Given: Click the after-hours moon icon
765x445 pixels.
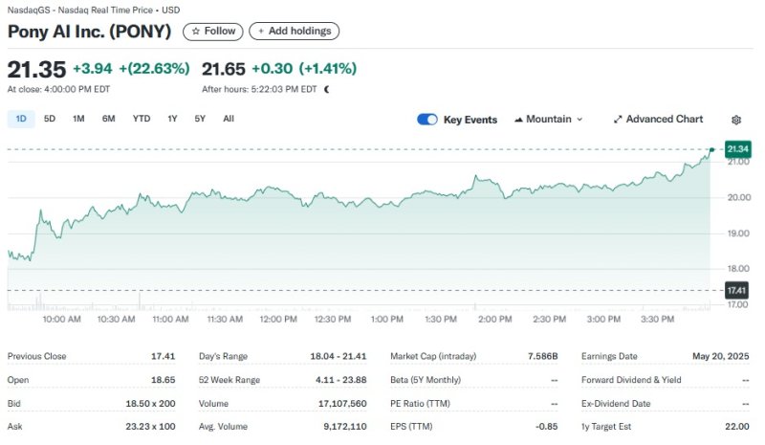Looking at the screenshot, I should tap(326, 89).
